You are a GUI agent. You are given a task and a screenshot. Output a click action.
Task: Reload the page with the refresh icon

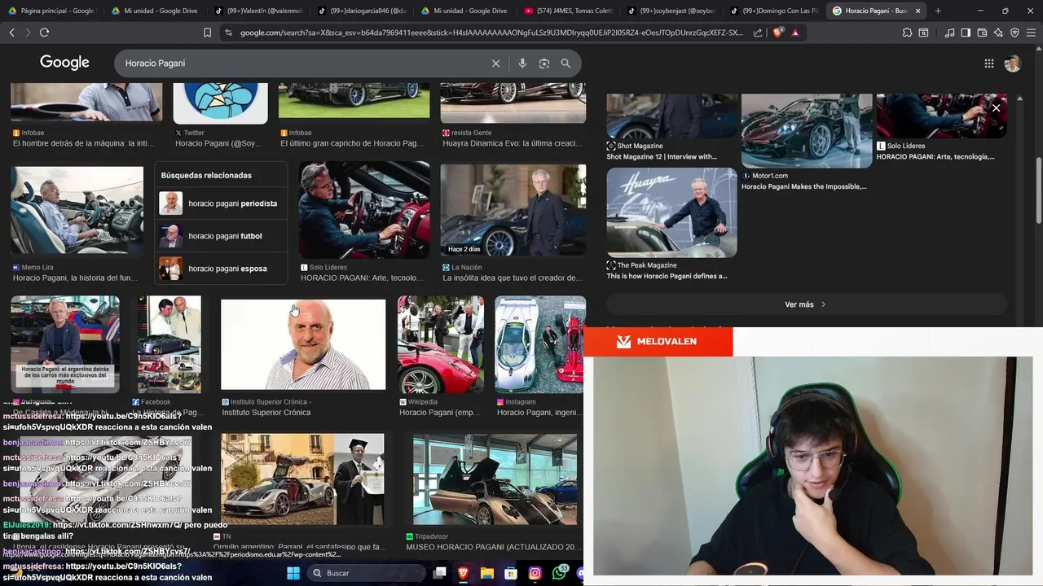pos(44,33)
